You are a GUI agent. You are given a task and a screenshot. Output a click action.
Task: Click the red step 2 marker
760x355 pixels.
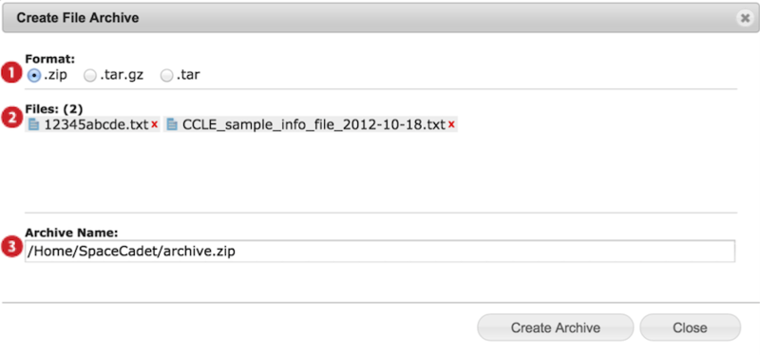point(11,118)
